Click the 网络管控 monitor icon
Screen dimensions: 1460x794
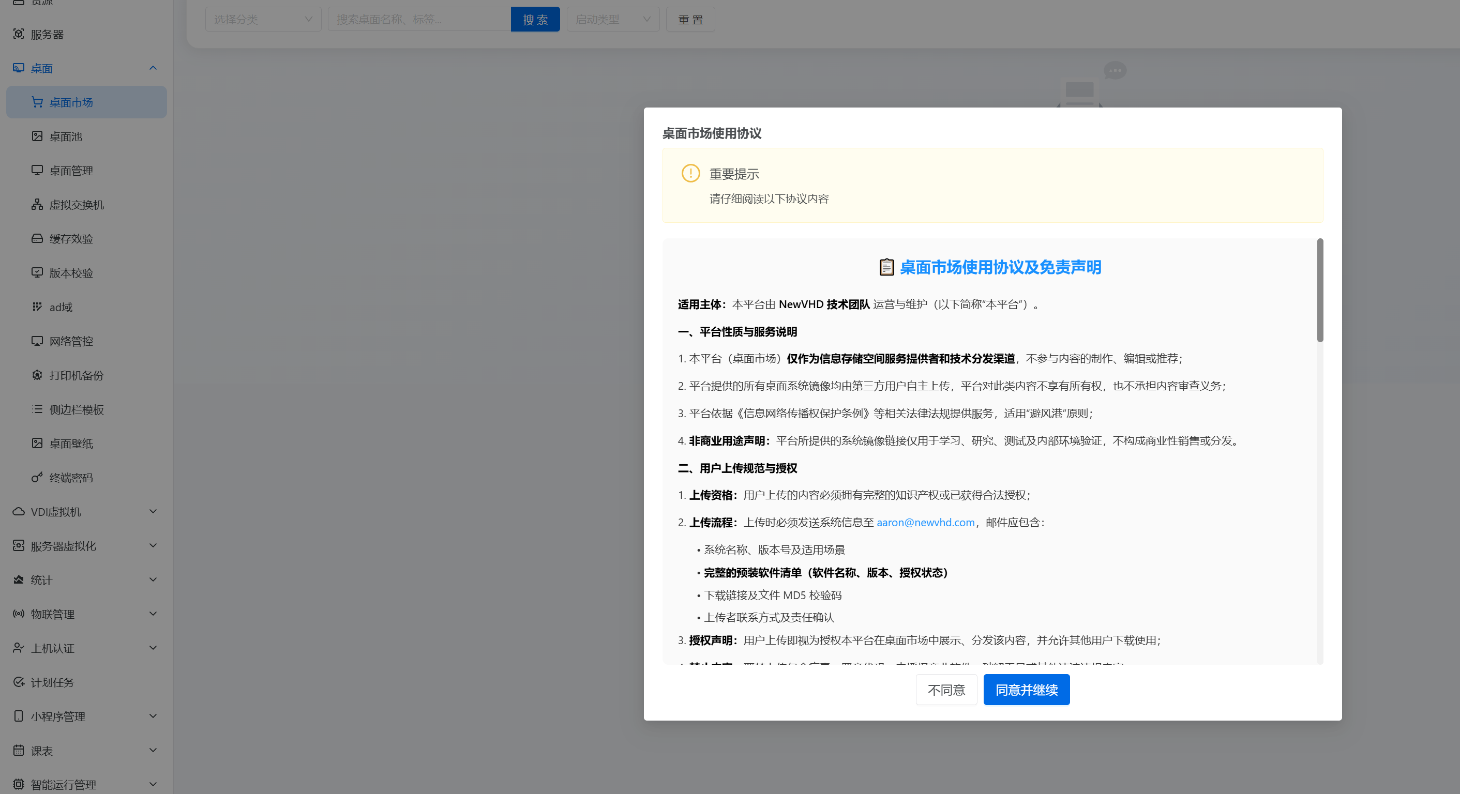tap(37, 341)
